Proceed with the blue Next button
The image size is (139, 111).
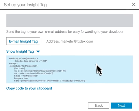pyautogui.click(x=121, y=105)
